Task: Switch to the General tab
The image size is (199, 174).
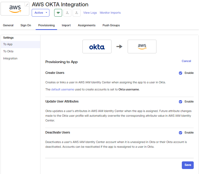Action: 8,25
